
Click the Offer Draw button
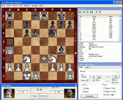tap(44, 96)
